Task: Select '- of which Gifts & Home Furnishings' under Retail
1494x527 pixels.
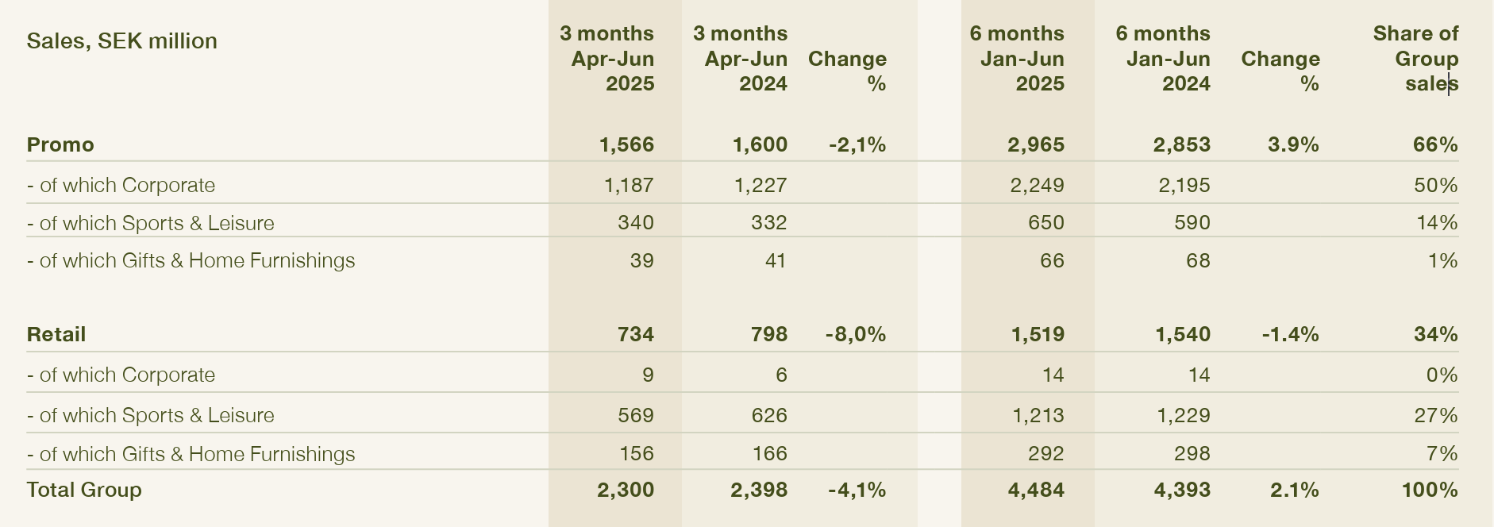Action: click(x=191, y=454)
